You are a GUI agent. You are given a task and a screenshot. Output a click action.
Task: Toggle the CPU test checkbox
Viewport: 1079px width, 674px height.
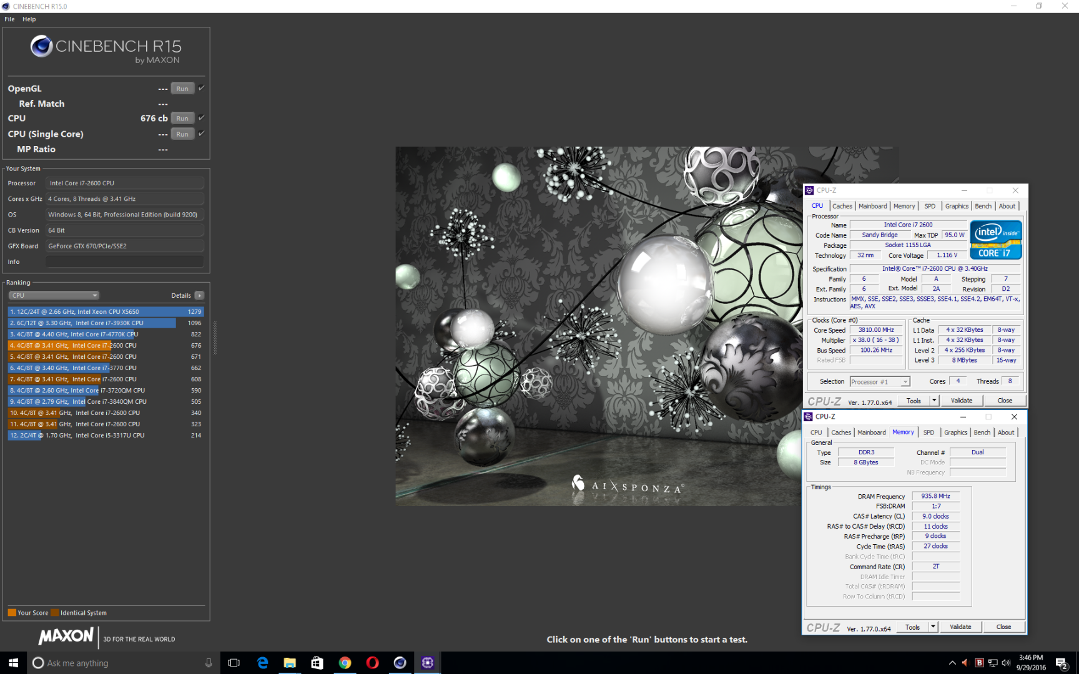point(201,117)
